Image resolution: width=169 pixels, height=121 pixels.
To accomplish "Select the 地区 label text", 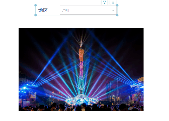I will 43,10.
